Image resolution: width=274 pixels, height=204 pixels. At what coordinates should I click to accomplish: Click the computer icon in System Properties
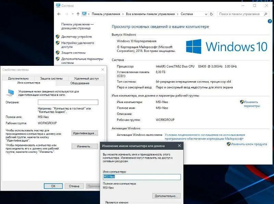pyautogui.click(x=10, y=92)
